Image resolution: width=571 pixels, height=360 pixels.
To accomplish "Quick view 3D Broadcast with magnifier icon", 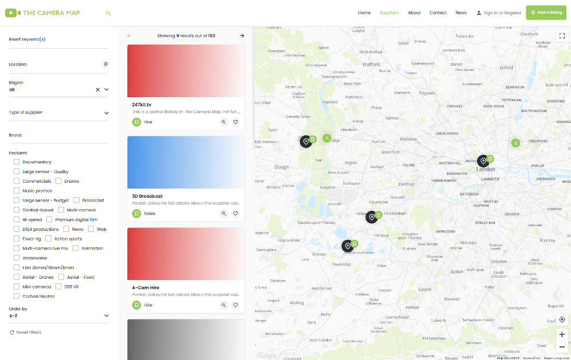I will coord(223,214).
